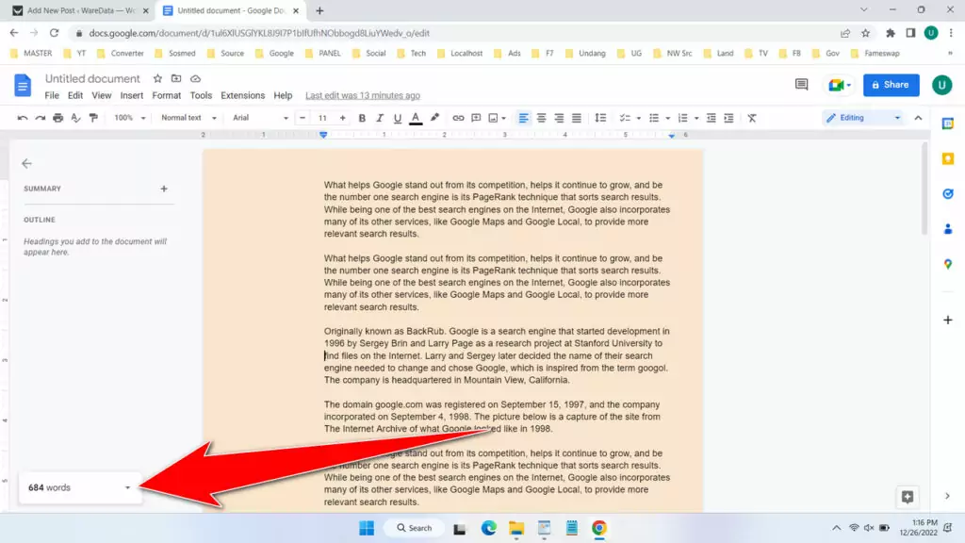Open comment history icon
This screenshot has height=543, width=965.
click(x=801, y=85)
